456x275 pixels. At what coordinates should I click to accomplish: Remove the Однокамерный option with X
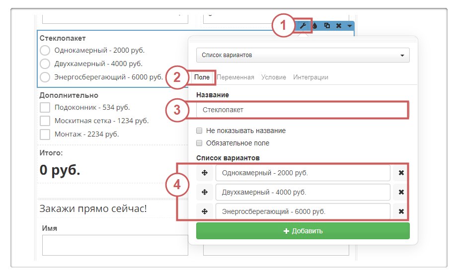(401, 173)
